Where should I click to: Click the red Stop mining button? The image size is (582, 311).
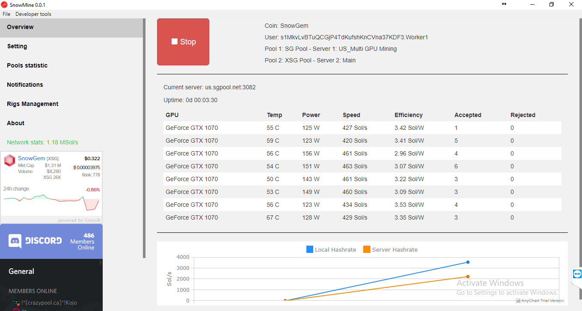(x=183, y=42)
